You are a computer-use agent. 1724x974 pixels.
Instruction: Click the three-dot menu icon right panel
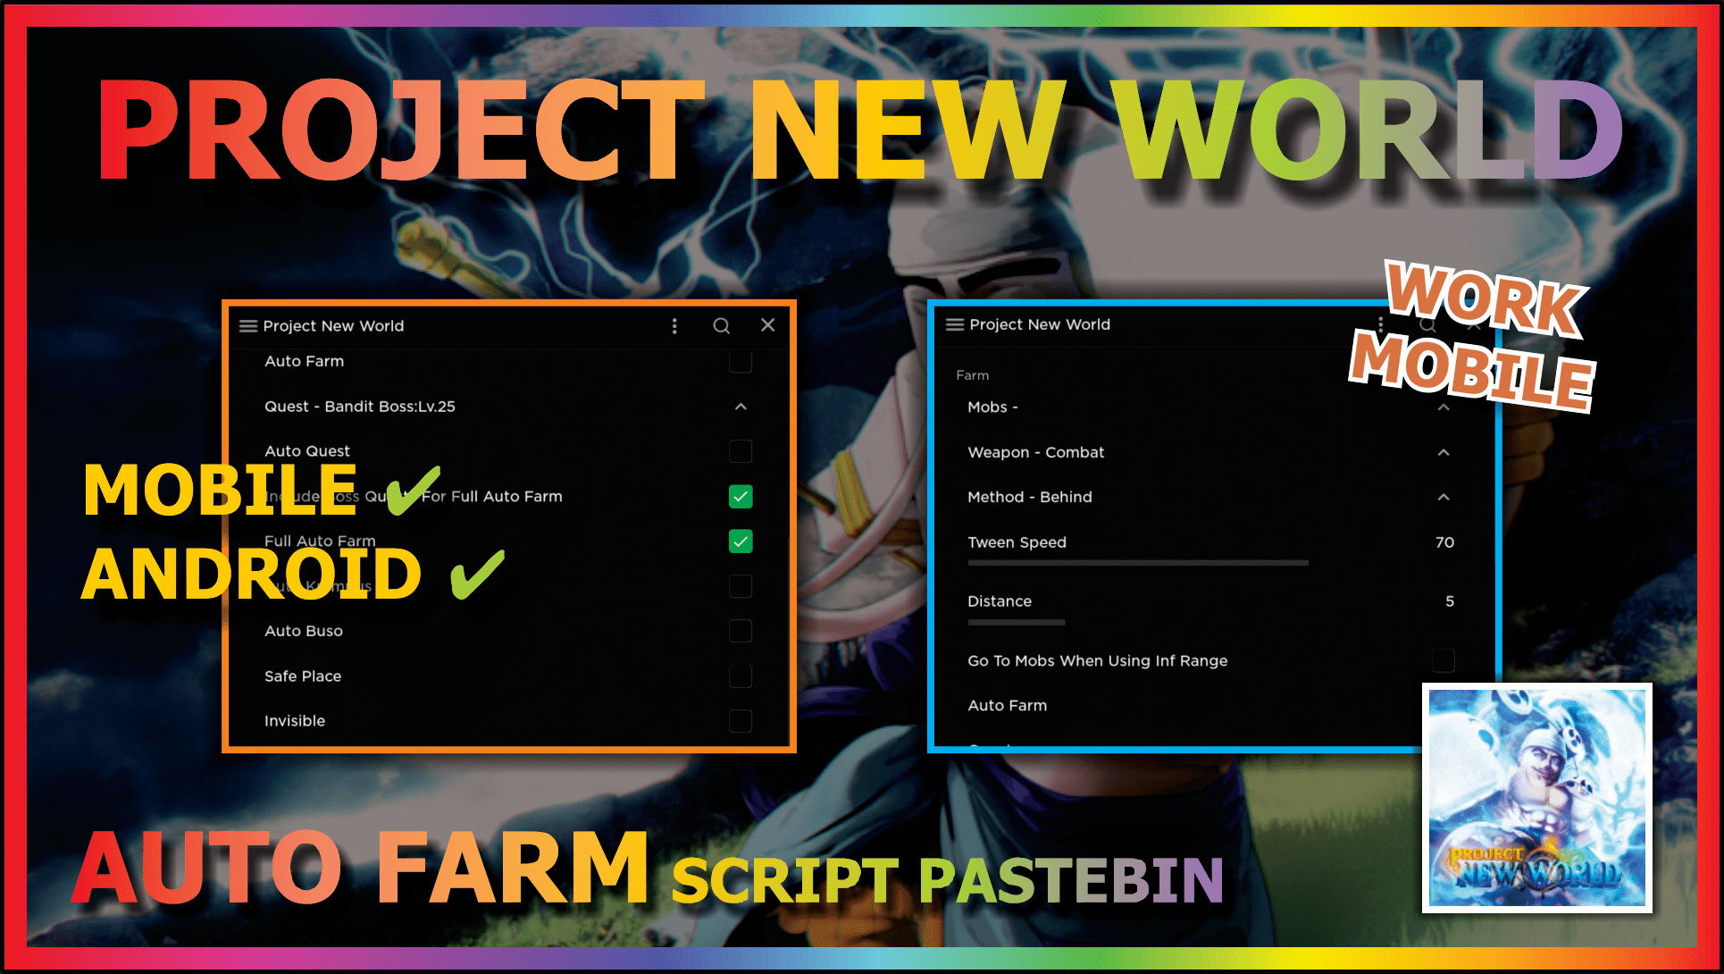coord(1379,324)
